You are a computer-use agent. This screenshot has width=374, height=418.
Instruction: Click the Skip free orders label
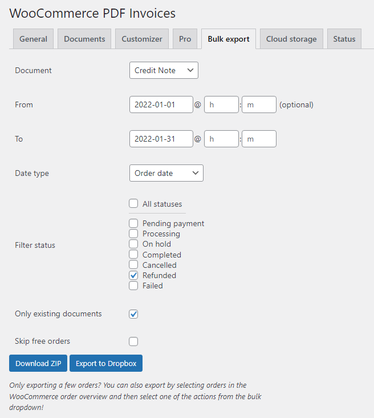point(42,341)
